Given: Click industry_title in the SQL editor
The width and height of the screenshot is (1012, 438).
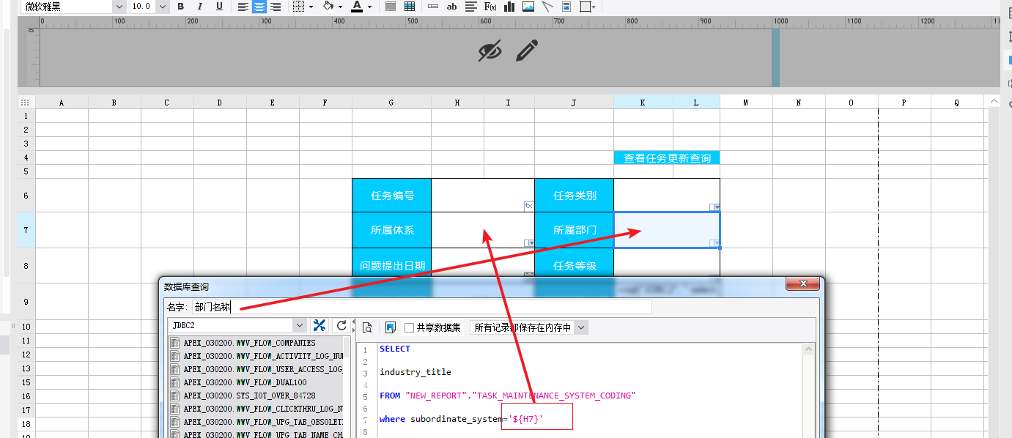Looking at the screenshot, I should click(x=415, y=372).
